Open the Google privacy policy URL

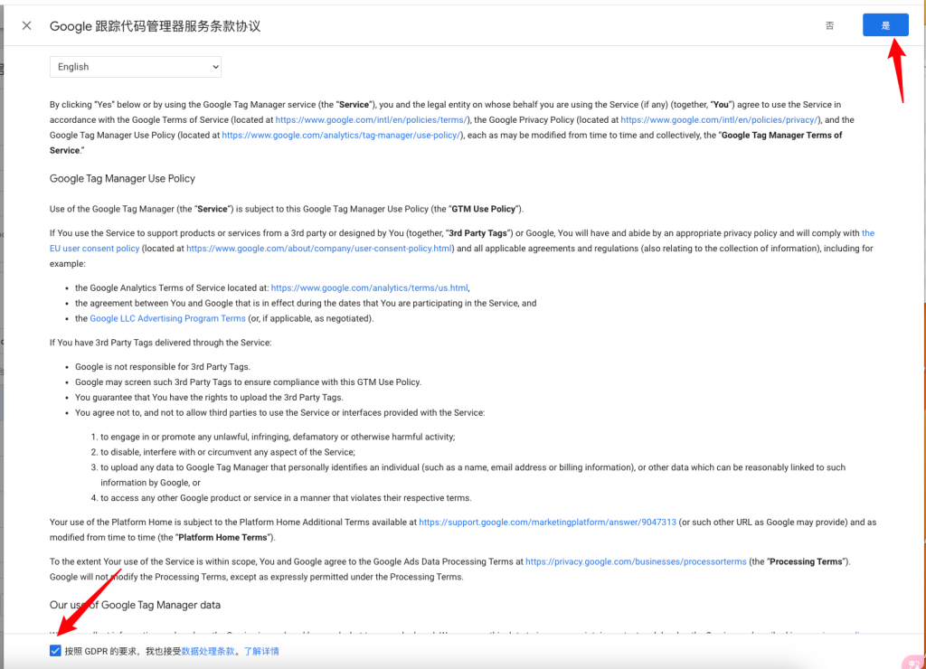coord(719,120)
